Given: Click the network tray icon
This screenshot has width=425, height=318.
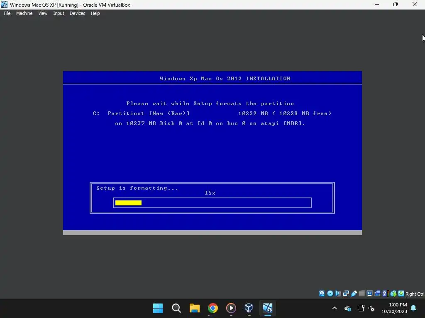Looking at the screenshot, I should [361, 308].
